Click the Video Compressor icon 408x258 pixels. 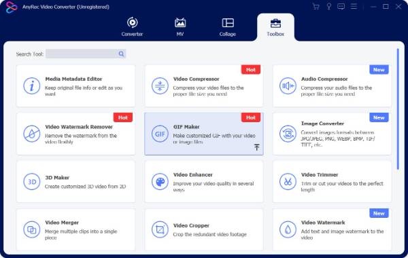pos(160,86)
